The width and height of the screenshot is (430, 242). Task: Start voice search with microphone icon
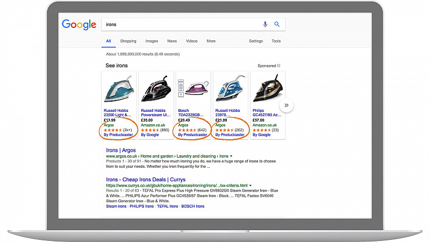[x=265, y=24]
